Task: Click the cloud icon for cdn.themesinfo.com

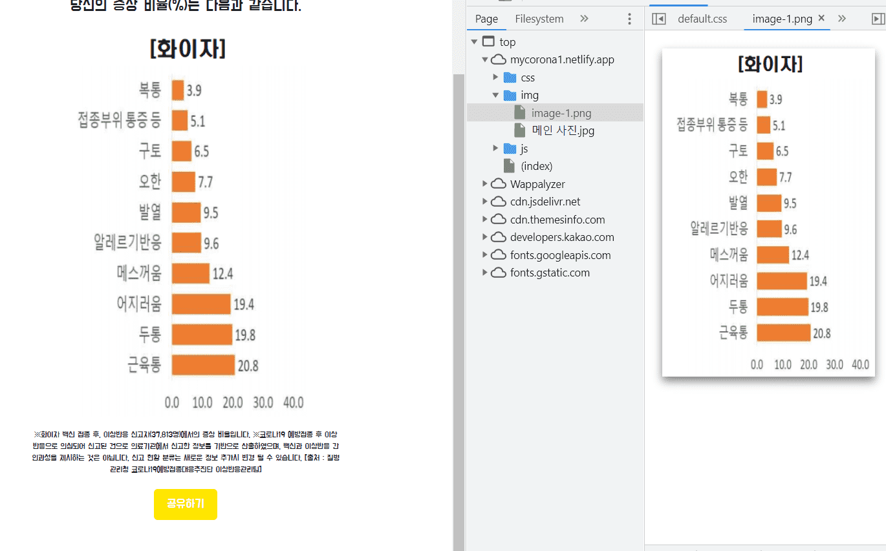Action: [x=498, y=220]
